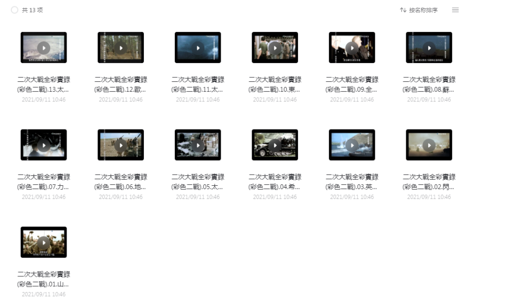The height and width of the screenshot is (301, 532).
Task: Click the date under episode 02 file
Action: (429, 197)
